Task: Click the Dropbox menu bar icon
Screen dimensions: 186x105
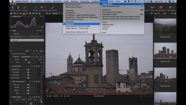Action: pyautogui.click(x=129, y=1)
